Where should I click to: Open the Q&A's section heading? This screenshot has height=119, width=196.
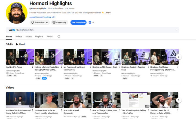tap(9, 44)
